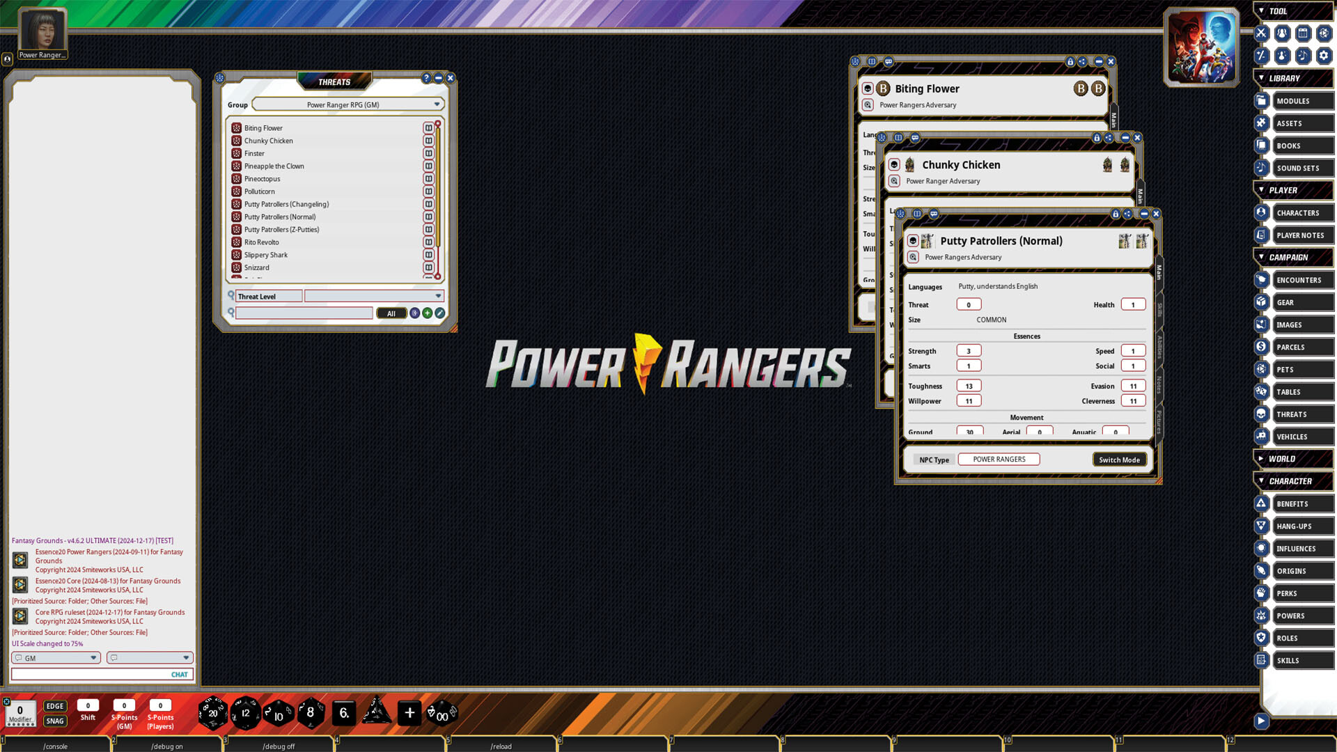Select the d12 die icon
The width and height of the screenshot is (1337, 752).
(x=245, y=712)
